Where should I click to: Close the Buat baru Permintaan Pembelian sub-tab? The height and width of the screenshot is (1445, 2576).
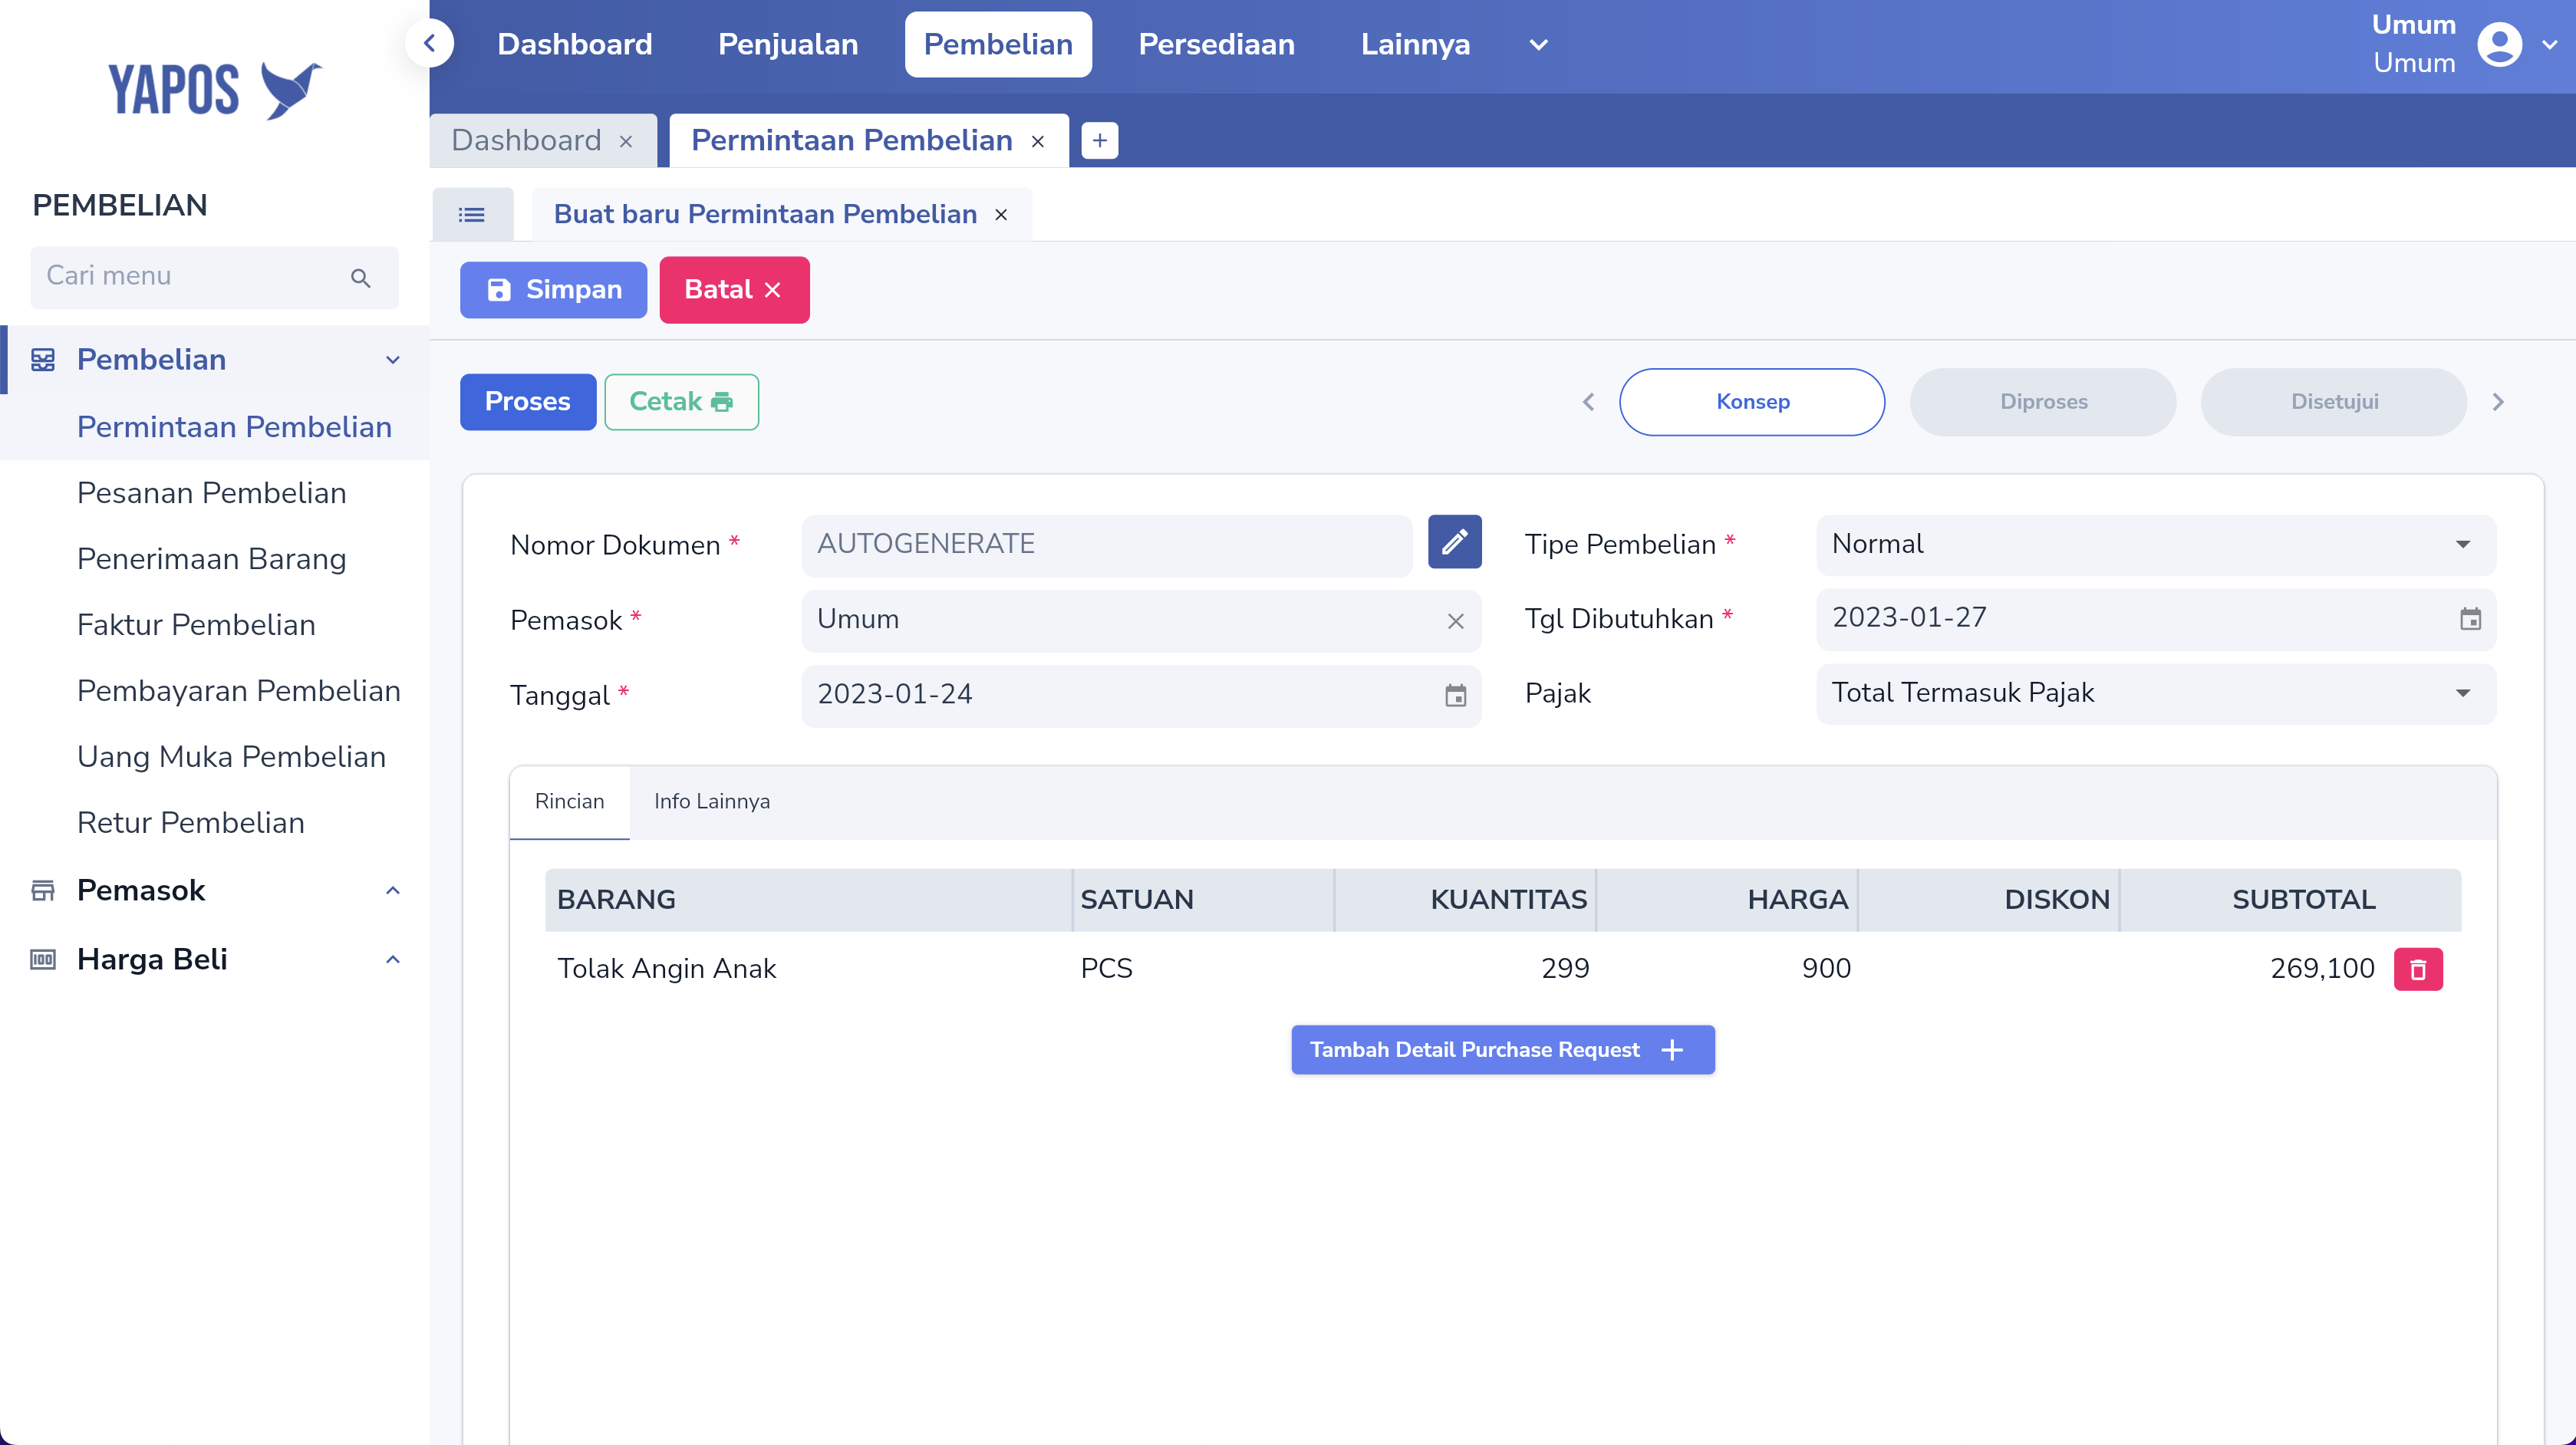1001,214
